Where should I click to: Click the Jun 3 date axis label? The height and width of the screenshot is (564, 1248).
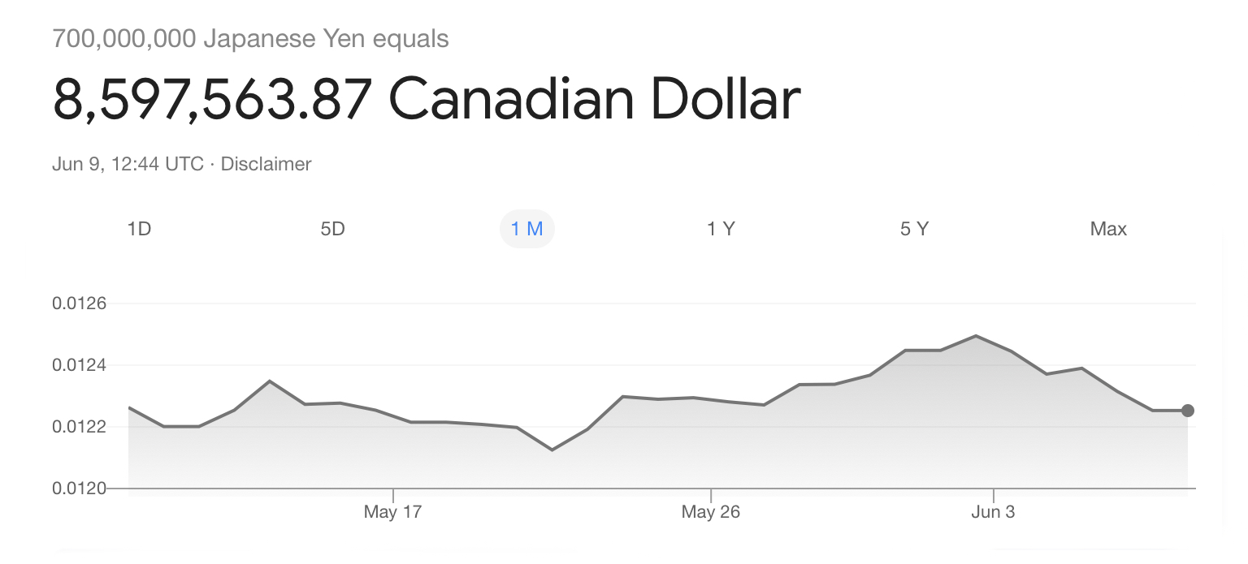[x=993, y=512]
